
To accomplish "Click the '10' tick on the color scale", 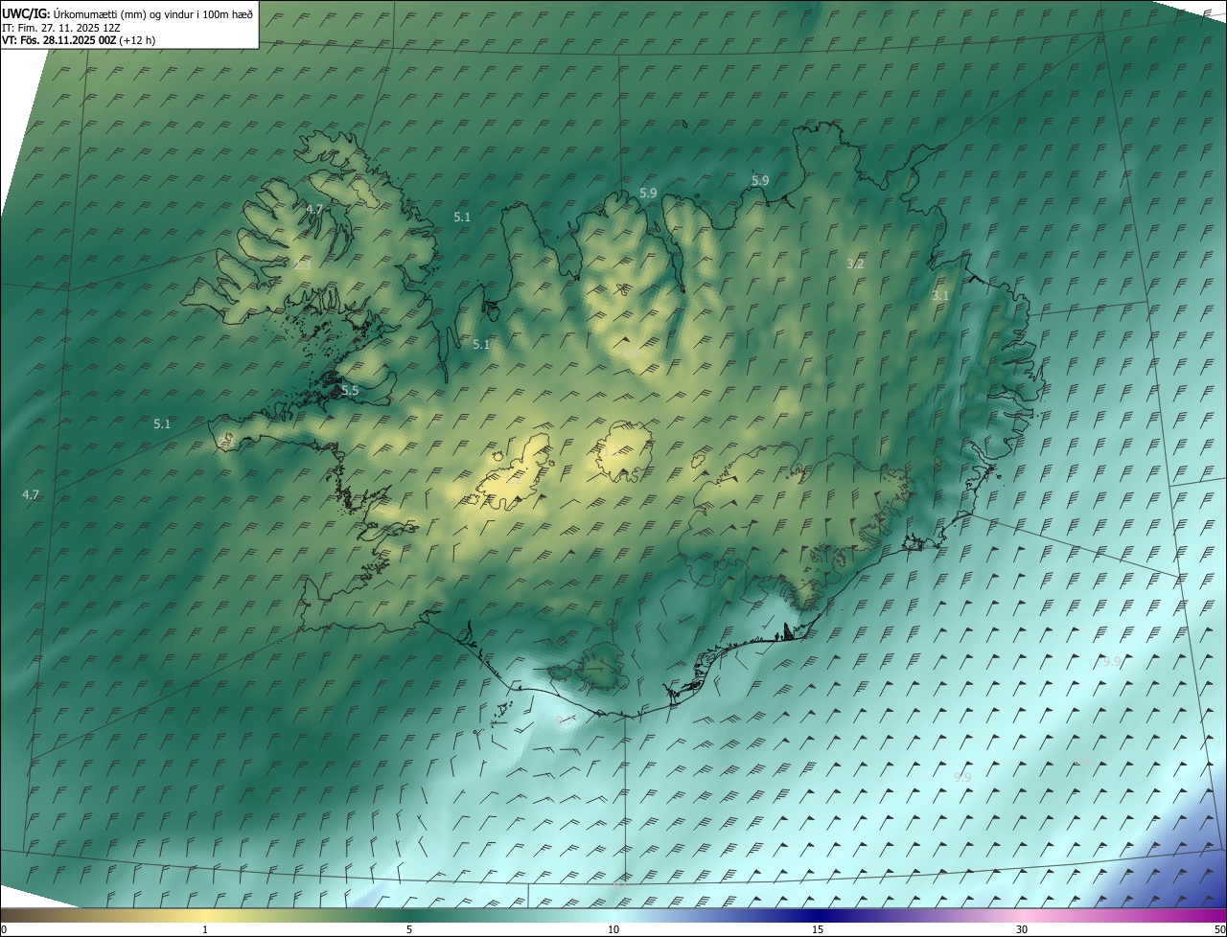I will point(613,929).
